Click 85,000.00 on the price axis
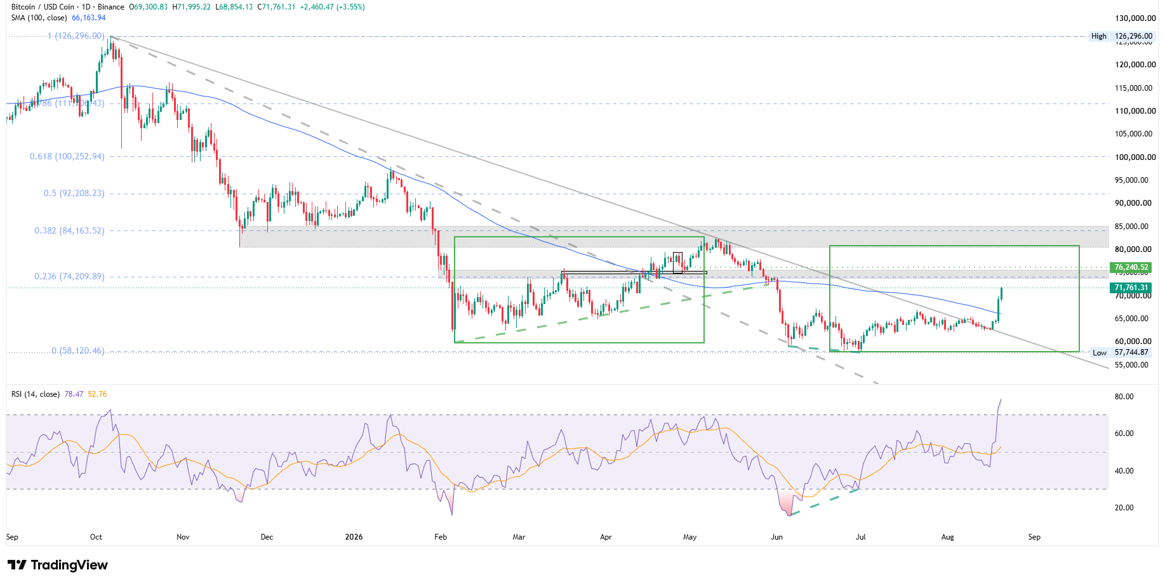This screenshot has width=1165, height=584. tap(1131, 227)
